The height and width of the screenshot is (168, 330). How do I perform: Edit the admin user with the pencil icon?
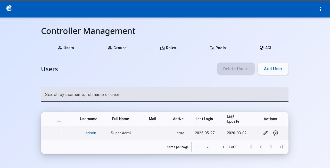(x=265, y=133)
